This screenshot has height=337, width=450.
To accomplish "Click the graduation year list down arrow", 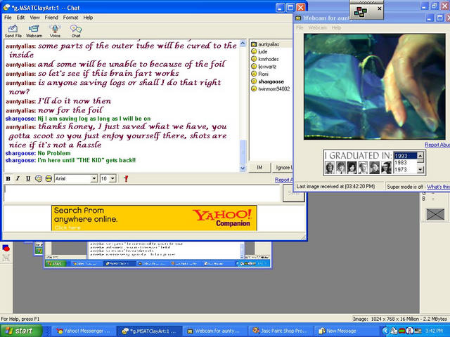I will pos(420,170).
